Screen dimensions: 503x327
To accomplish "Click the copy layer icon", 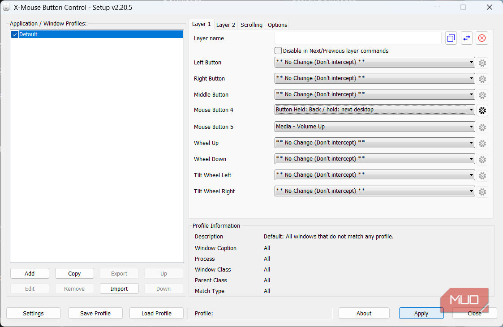I will [x=451, y=38].
